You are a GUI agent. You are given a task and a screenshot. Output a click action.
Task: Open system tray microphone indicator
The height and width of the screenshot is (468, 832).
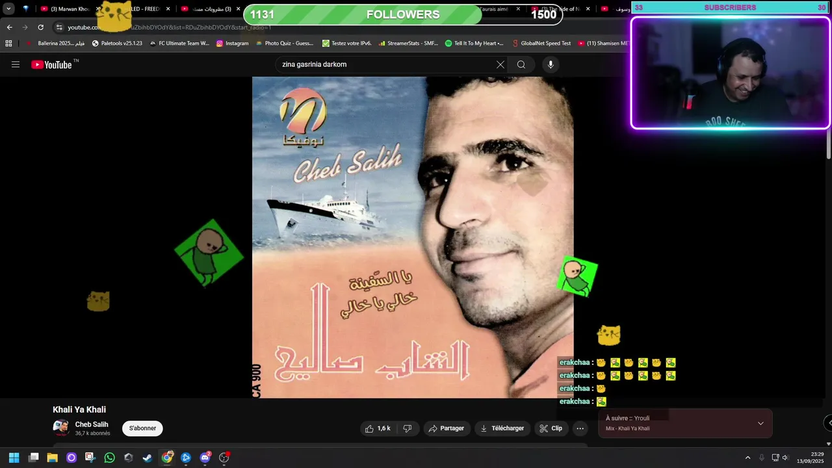(762, 458)
